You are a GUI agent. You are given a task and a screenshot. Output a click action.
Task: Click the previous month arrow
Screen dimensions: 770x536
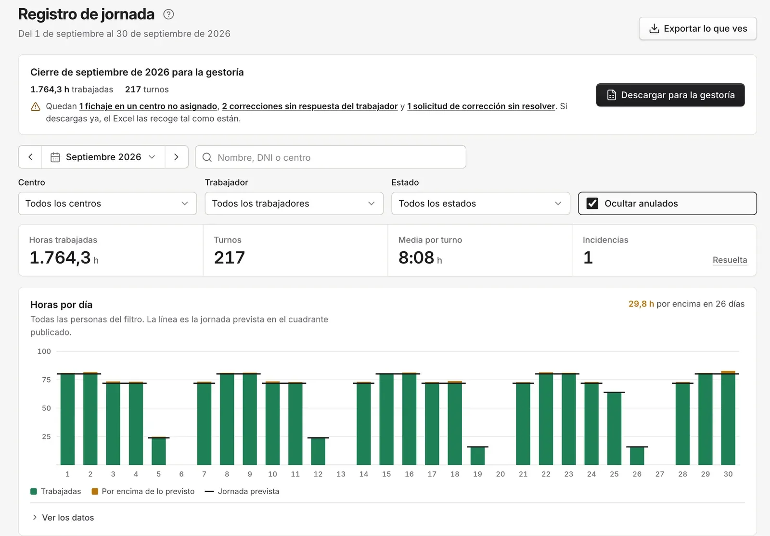point(30,157)
